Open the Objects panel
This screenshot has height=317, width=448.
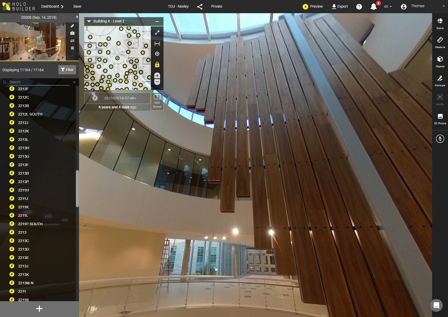pos(440,61)
